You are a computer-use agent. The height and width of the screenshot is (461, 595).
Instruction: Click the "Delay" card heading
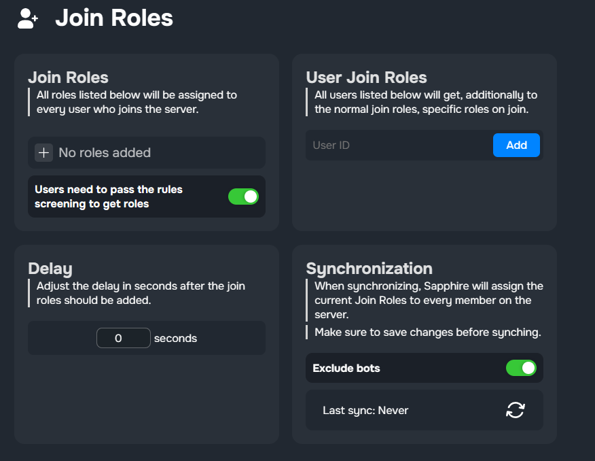(x=50, y=268)
